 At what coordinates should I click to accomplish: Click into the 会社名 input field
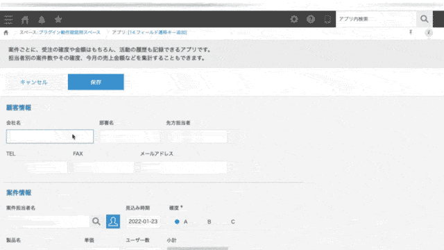(x=50, y=136)
